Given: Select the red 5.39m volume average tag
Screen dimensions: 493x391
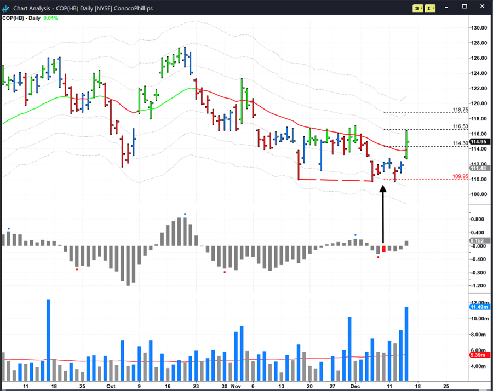Looking at the screenshot, I should click(477, 355).
